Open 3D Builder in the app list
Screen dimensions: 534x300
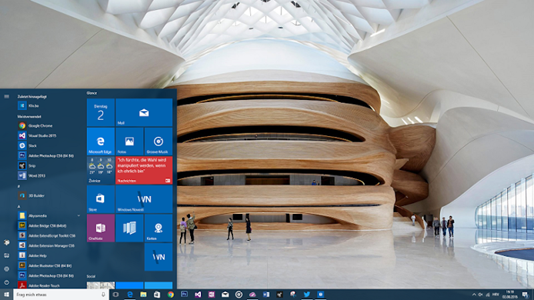[x=49, y=196]
